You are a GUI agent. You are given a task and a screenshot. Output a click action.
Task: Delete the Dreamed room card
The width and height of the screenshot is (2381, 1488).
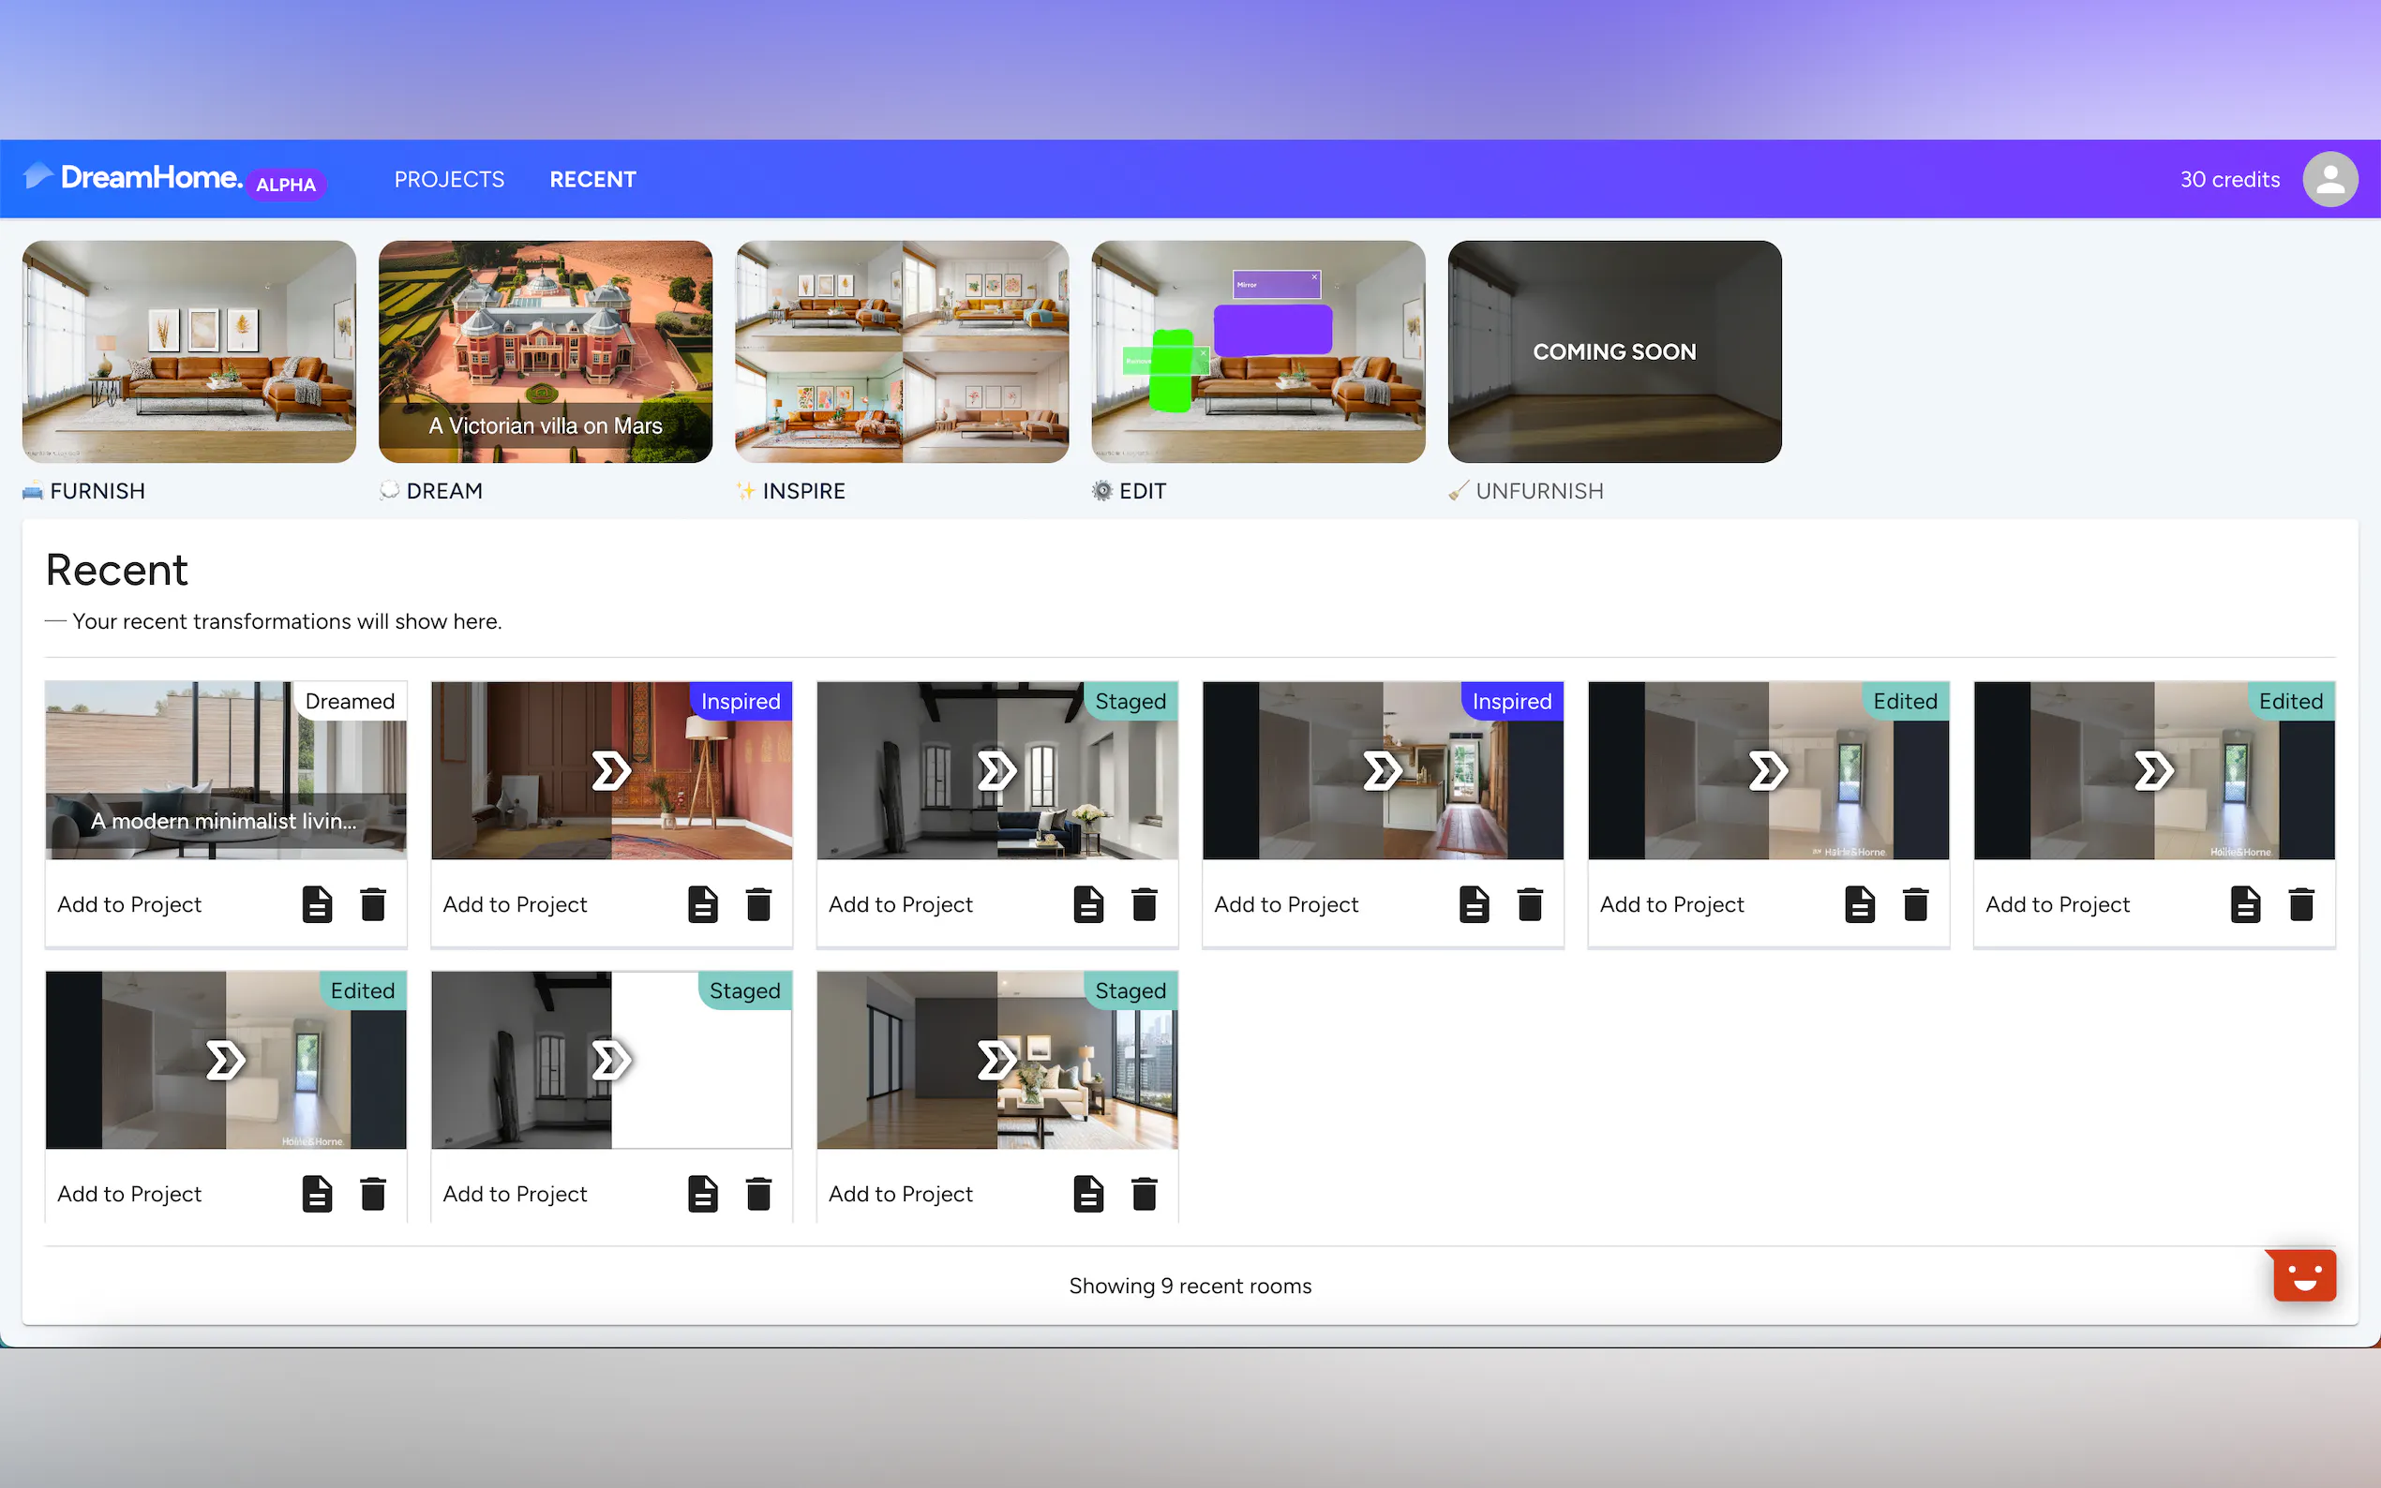373,903
